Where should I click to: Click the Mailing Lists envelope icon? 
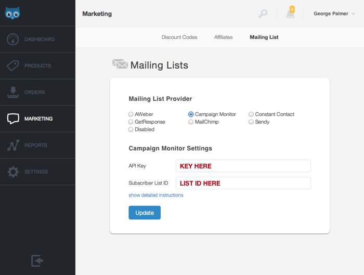click(120, 64)
